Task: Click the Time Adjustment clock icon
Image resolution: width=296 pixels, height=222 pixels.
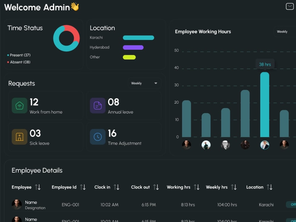Action: [x=98, y=137]
